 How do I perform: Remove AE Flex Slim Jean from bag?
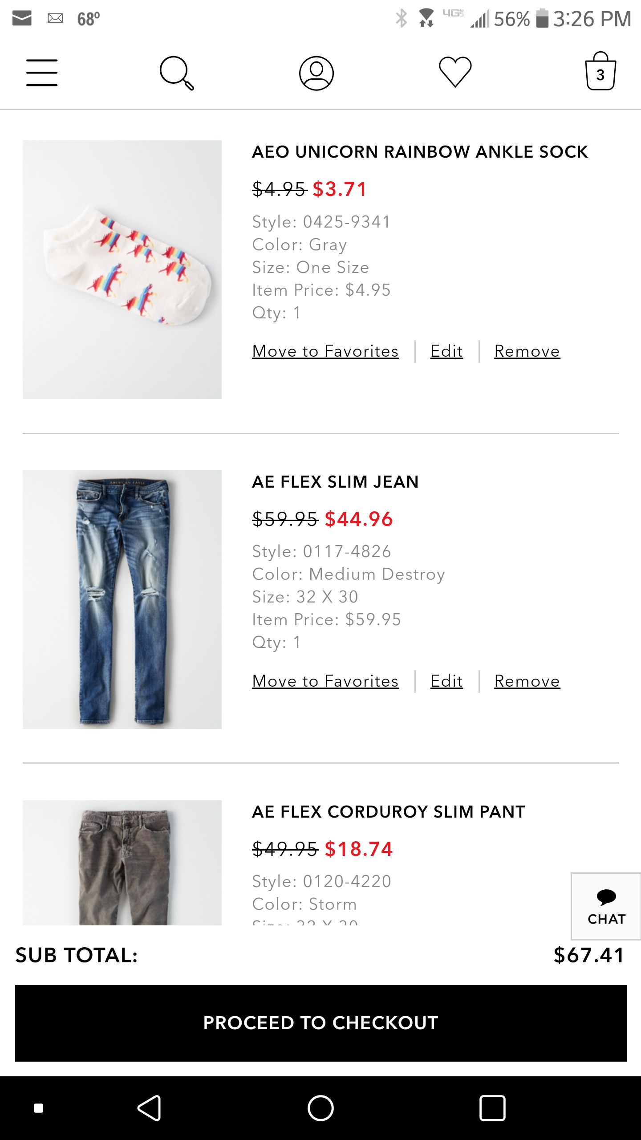click(x=527, y=681)
